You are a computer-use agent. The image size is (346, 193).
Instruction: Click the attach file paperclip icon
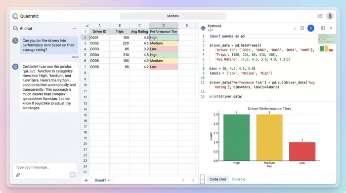[x=18, y=175]
